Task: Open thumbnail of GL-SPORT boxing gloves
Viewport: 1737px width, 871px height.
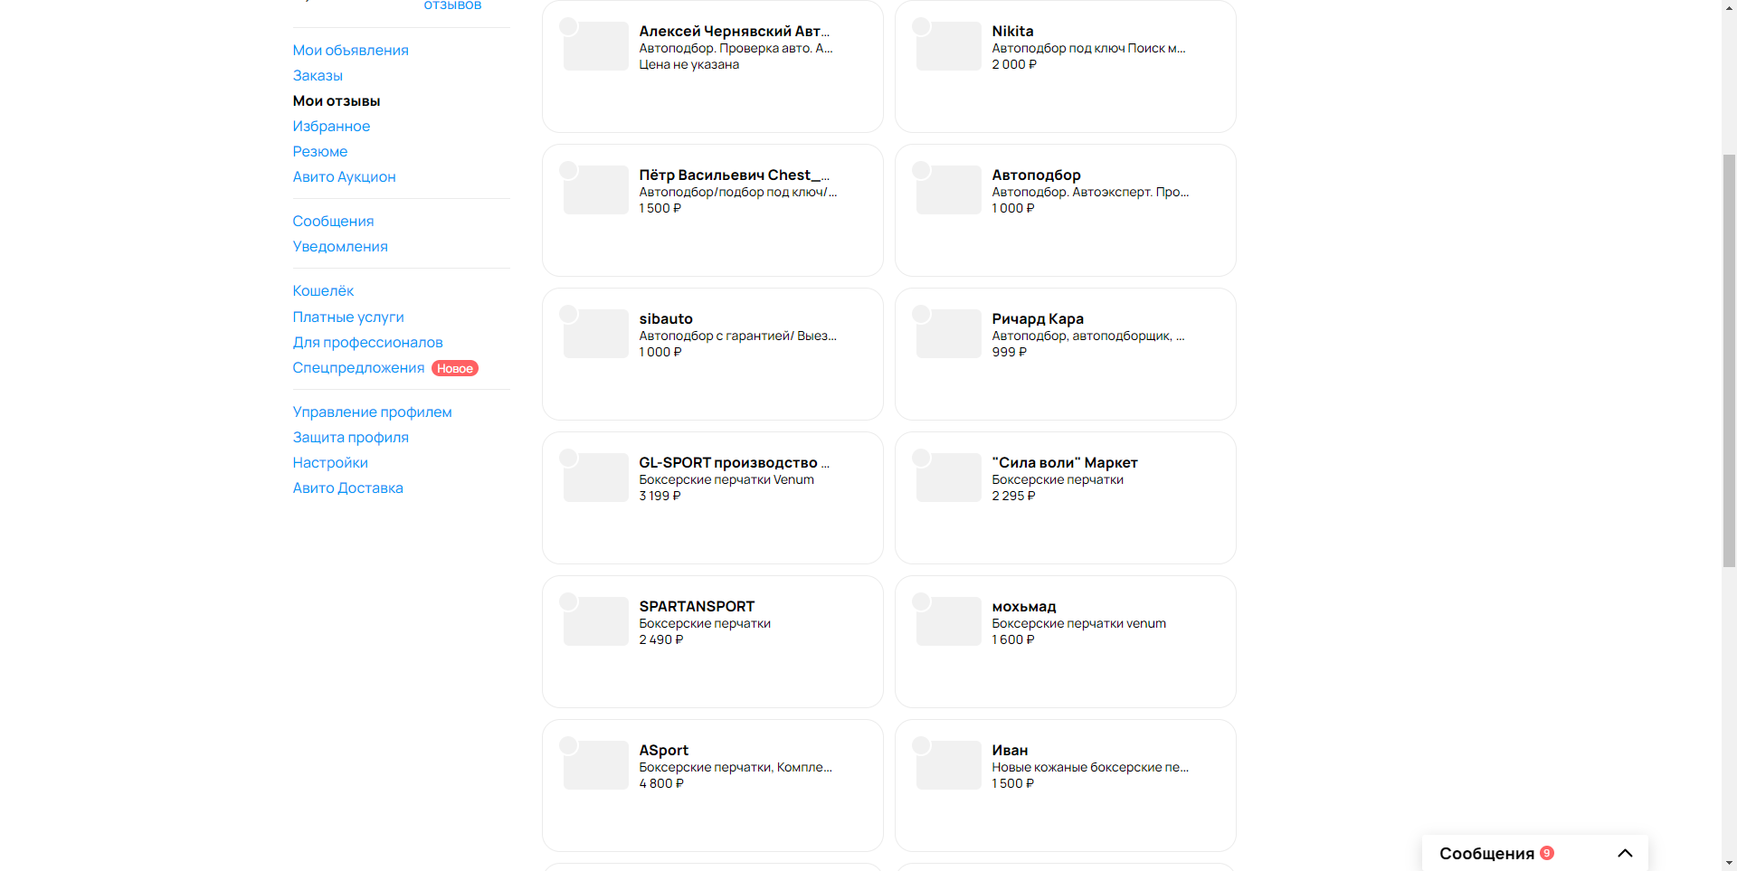Action: [596, 478]
